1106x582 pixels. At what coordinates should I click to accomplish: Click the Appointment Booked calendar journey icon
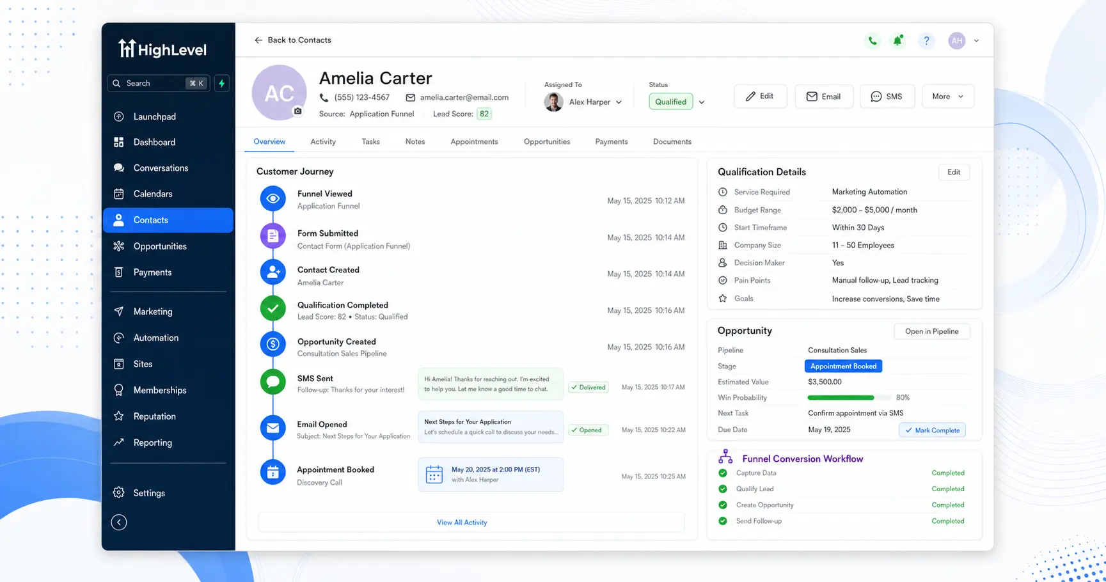[273, 473]
